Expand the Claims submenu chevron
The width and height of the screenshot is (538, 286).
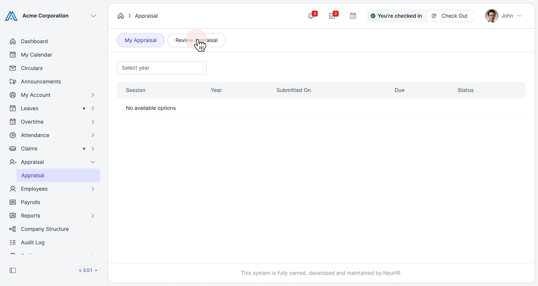[x=93, y=149]
